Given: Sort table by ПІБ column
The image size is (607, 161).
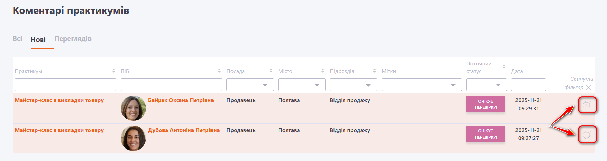Looking at the screenshot, I should click(x=219, y=71).
